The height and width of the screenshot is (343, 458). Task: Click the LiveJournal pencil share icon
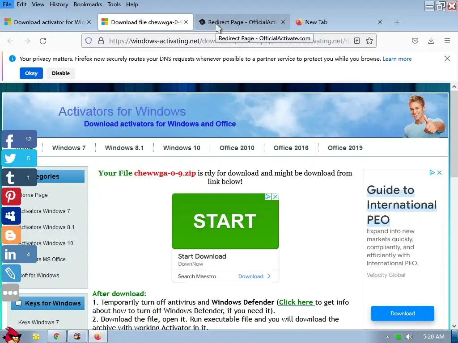tap(11, 274)
